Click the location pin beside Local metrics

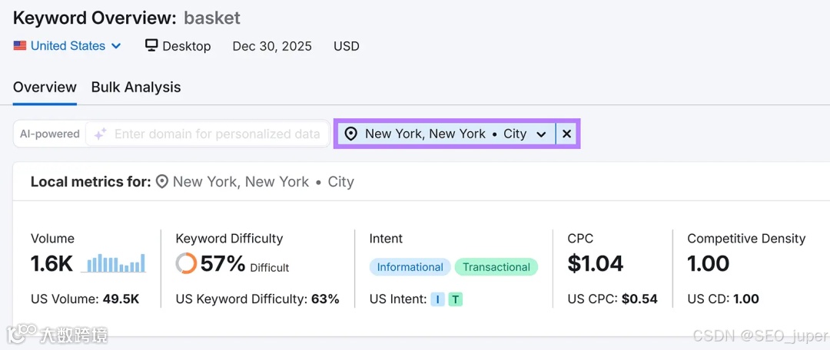[162, 182]
